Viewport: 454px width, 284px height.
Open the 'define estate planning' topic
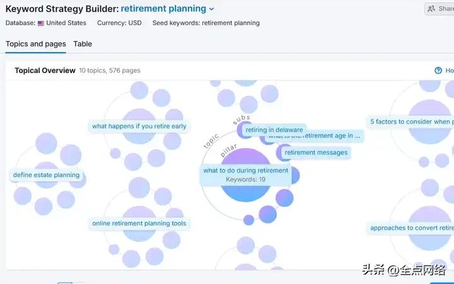tap(46, 175)
